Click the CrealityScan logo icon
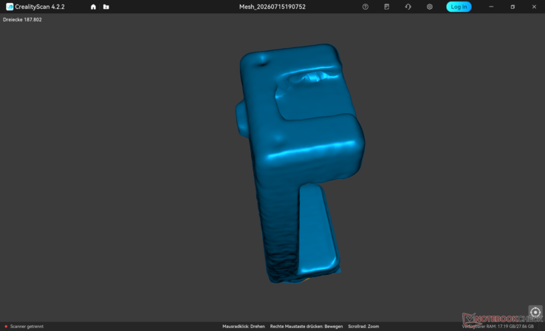Viewport: 545px width, 331px height. pyautogui.click(x=10, y=7)
